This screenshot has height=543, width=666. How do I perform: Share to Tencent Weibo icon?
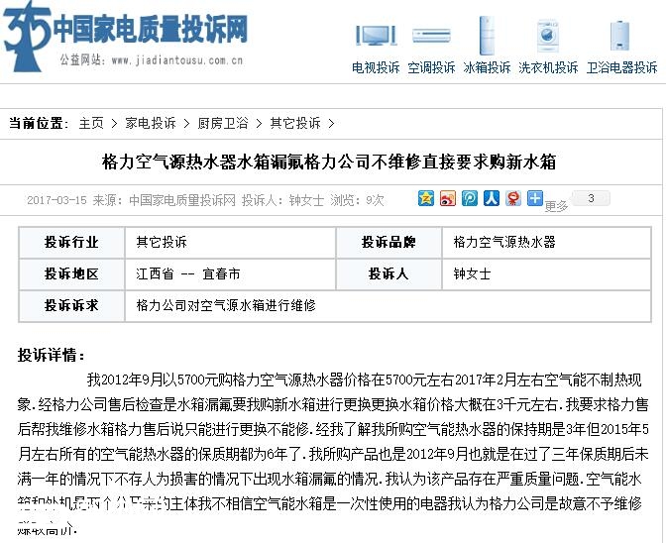(470, 198)
